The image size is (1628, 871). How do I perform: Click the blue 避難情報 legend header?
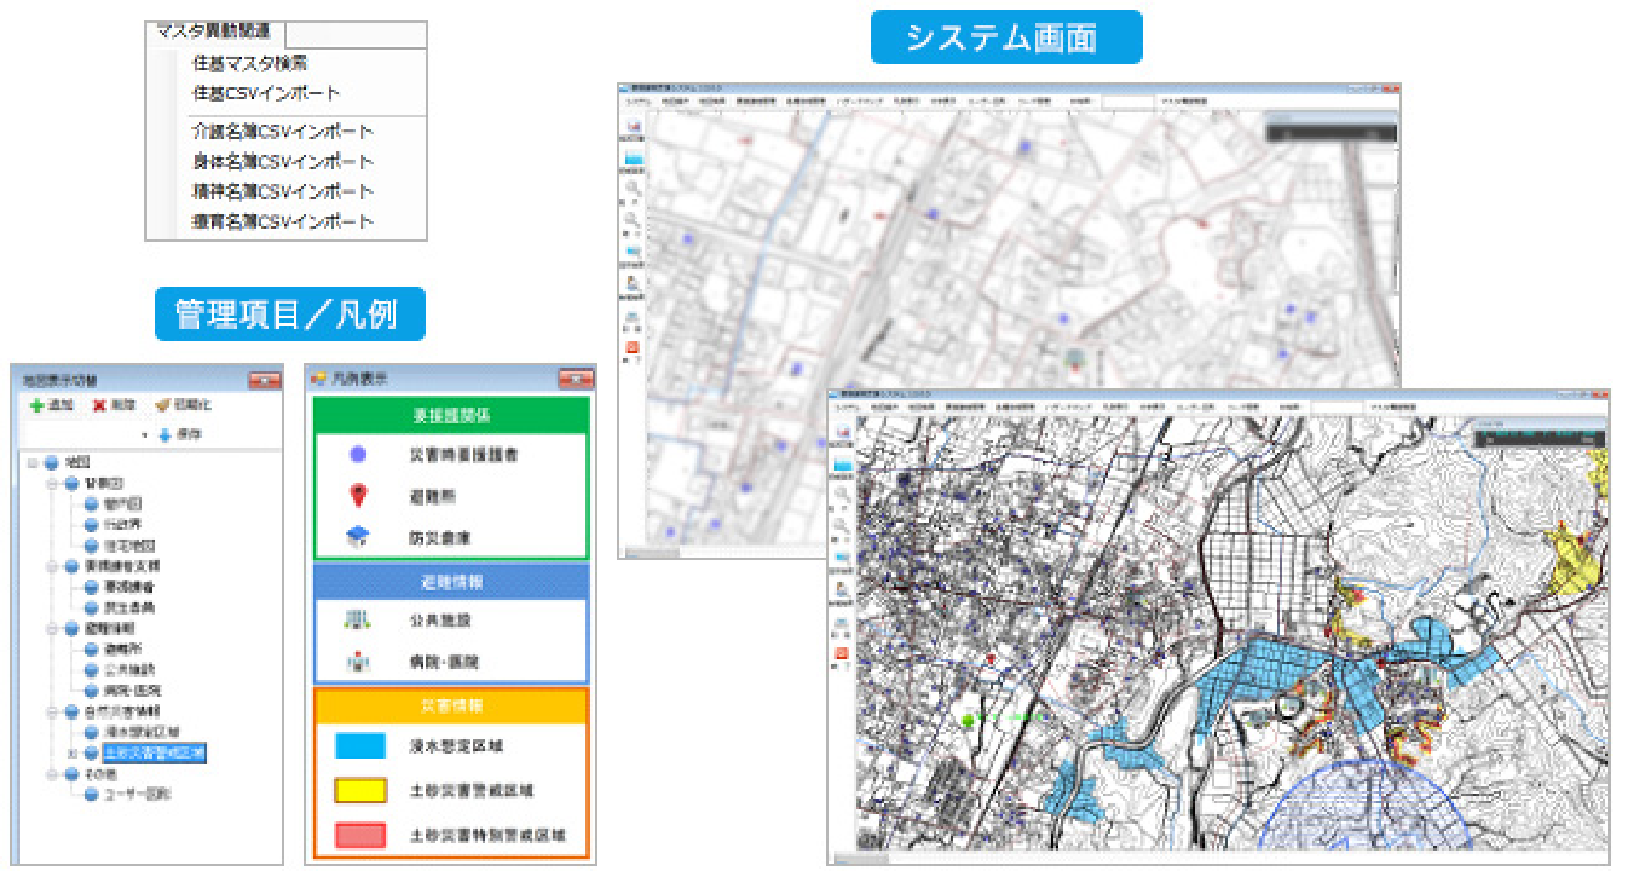tap(451, 582)
